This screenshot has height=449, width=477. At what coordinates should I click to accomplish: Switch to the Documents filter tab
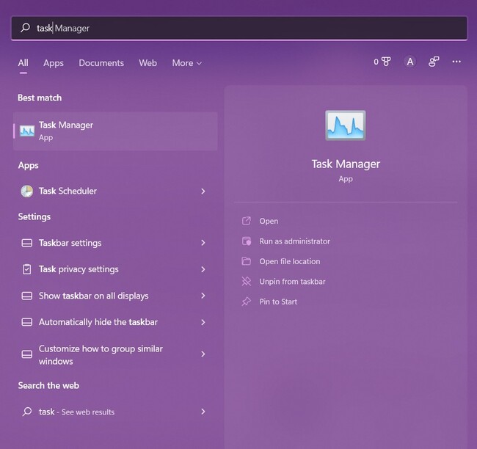pyautogui.click(x=101, y=63)
